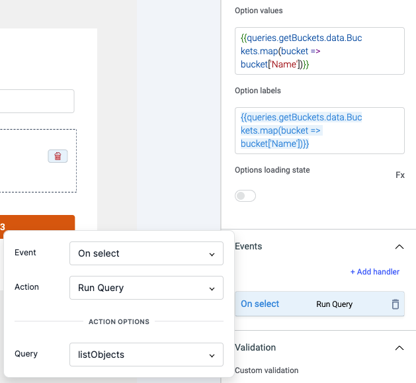Screen dimensions: 416x383
Task: Click the red trash icon on canvas
Action: tap(58, 156)
